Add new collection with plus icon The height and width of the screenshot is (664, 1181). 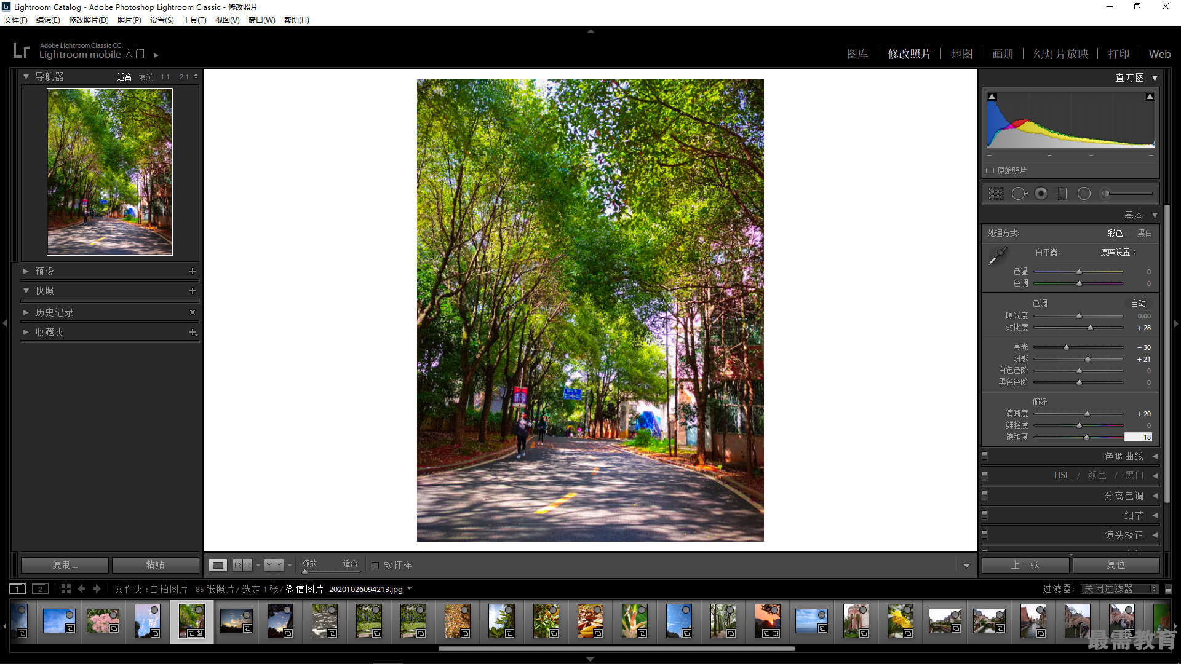point(193,332)
